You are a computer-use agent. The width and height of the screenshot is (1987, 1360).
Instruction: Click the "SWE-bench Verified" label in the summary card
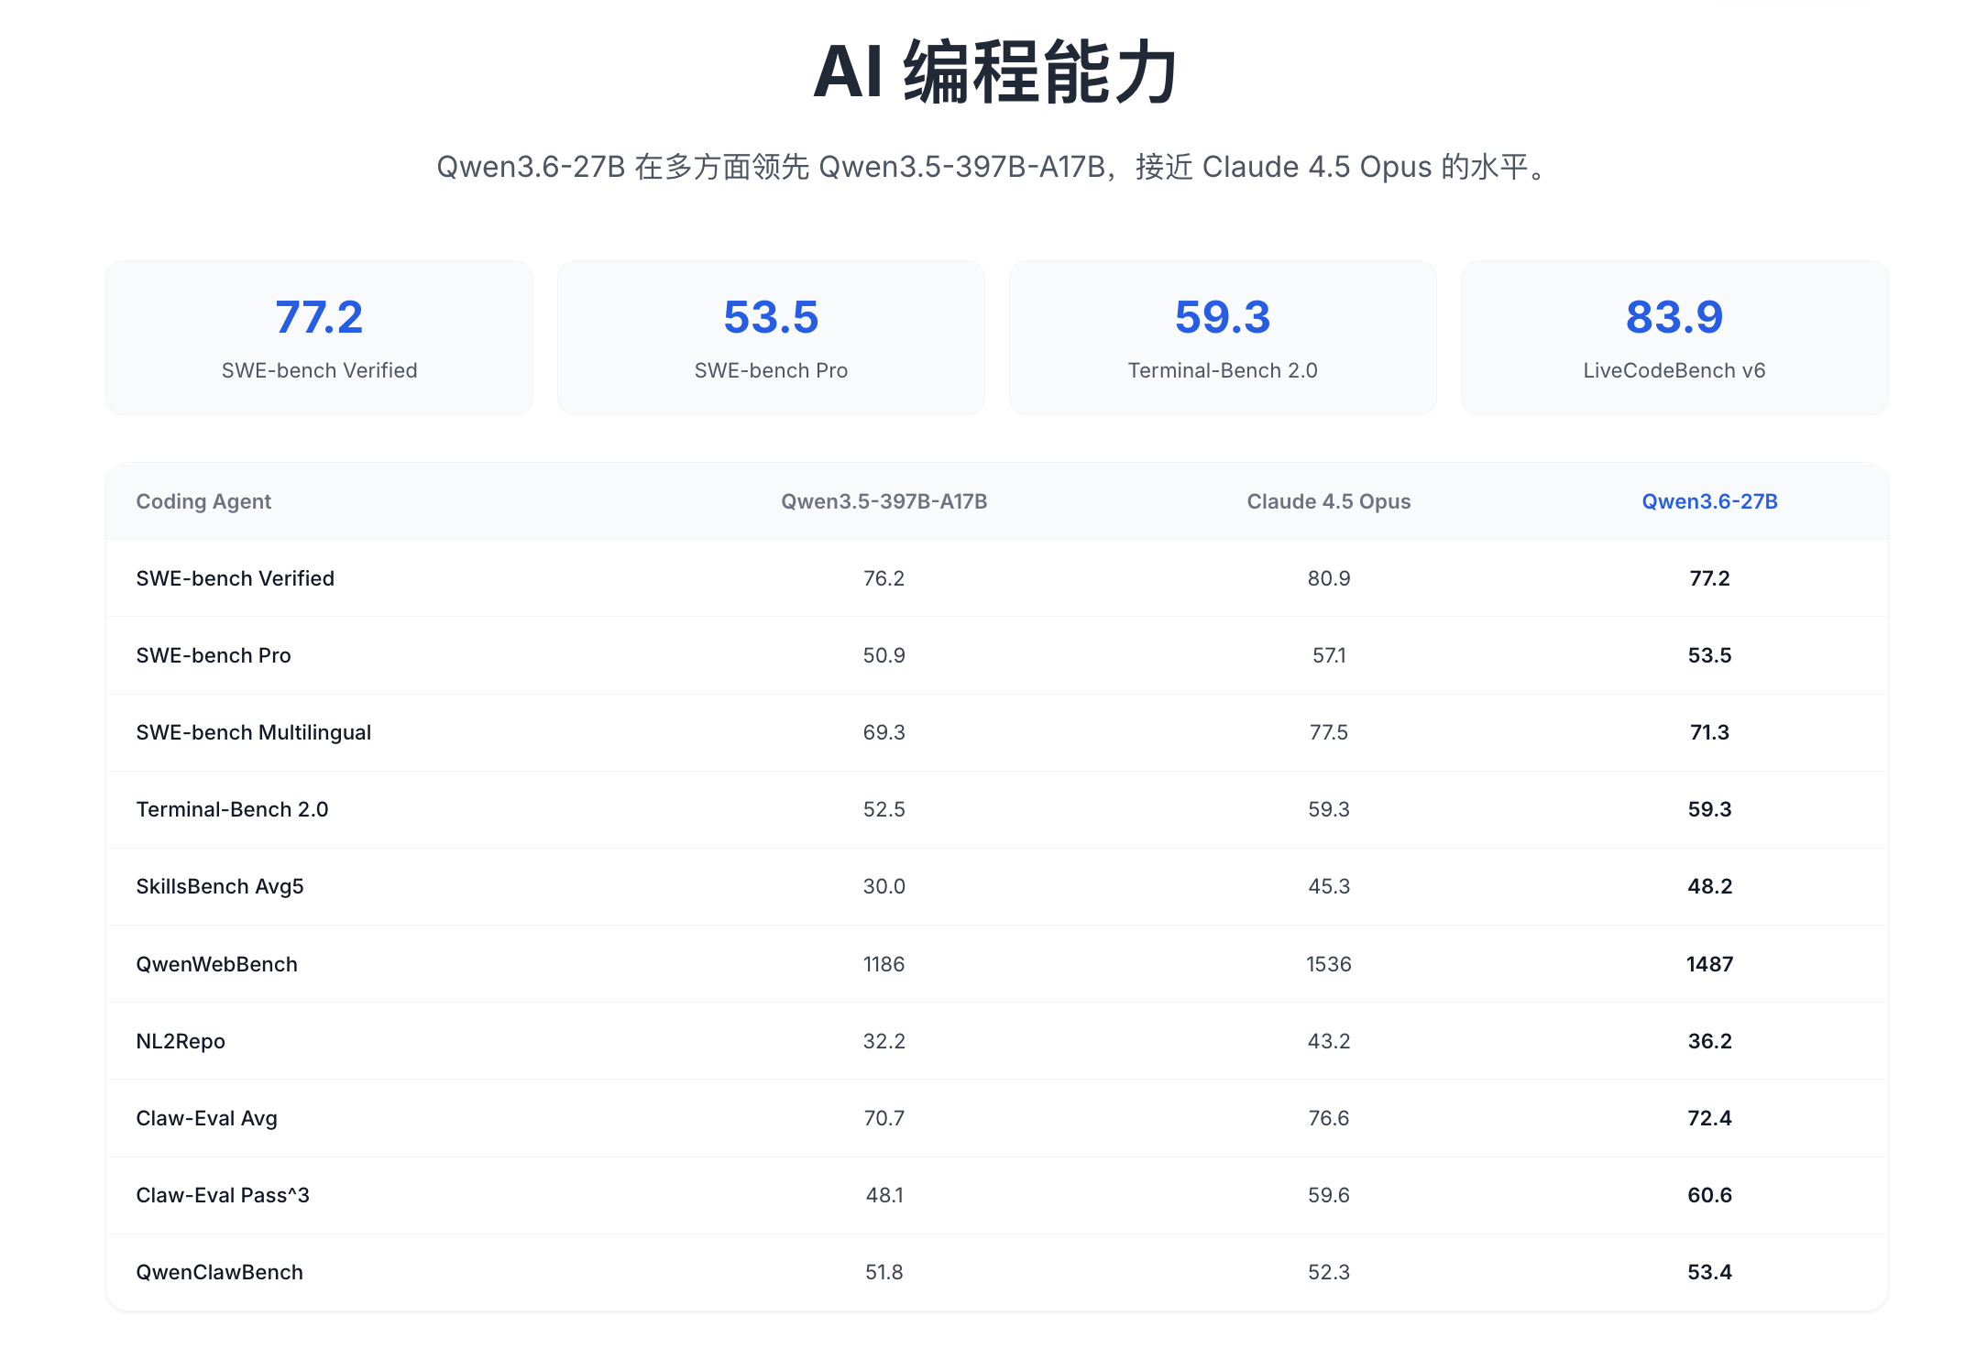click(319, 370)
